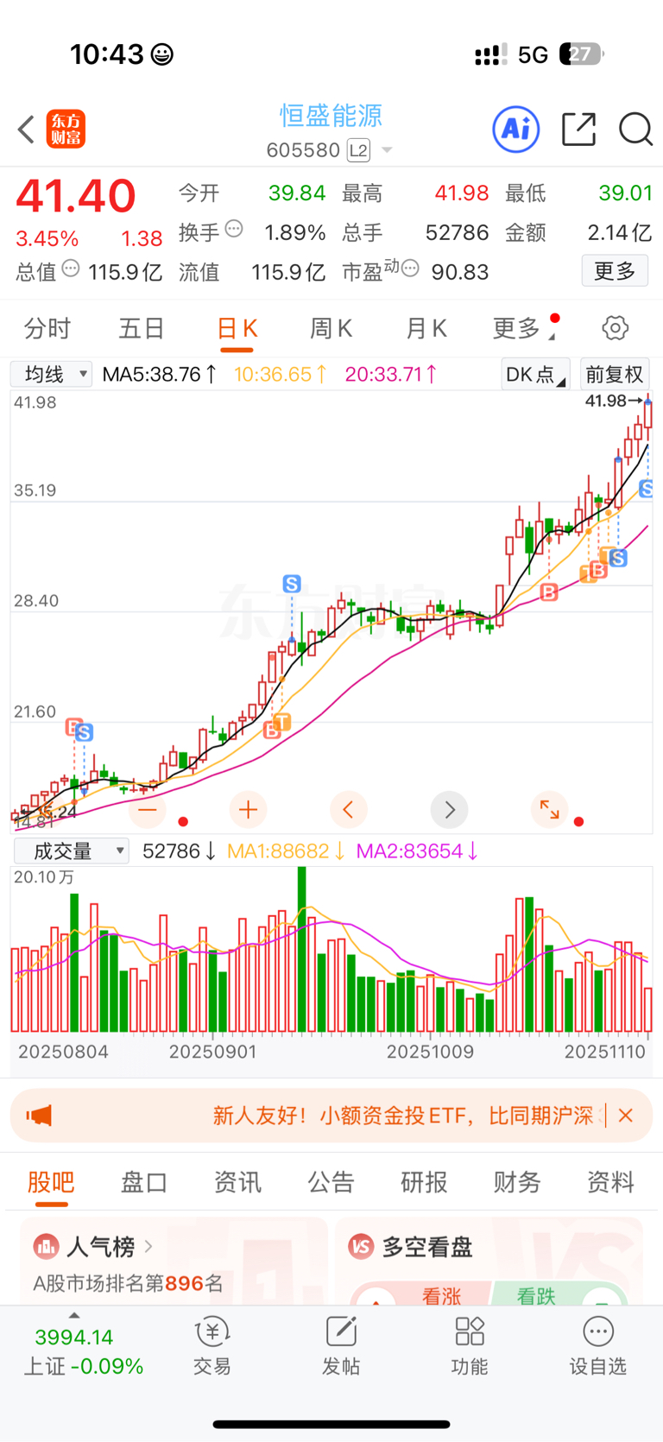
Task: Tap 设自选 in bottom bar
Action: (597, 1346)
